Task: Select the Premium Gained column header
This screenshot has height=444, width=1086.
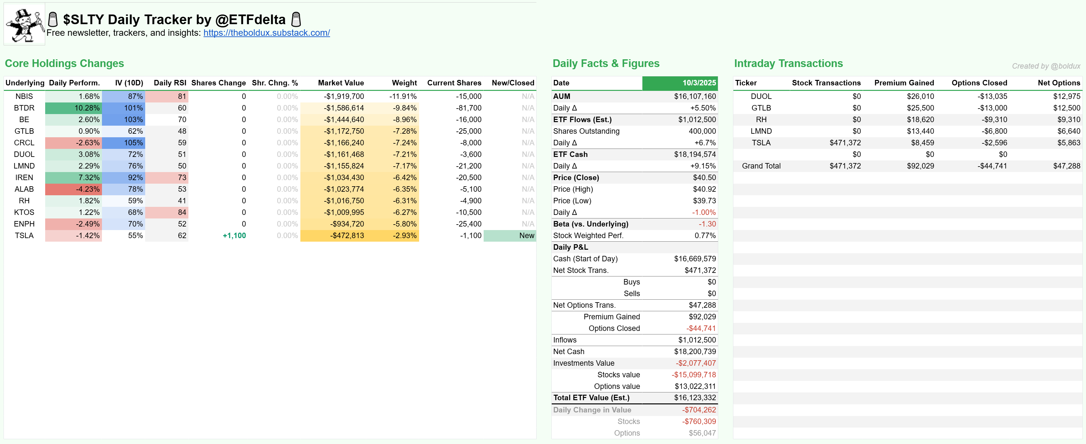Action: pyautogui.click(x=904, y=83)
